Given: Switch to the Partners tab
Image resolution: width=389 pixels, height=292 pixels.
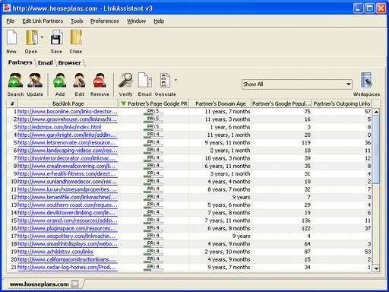Looking at the screenshot, I should (20, 62).
